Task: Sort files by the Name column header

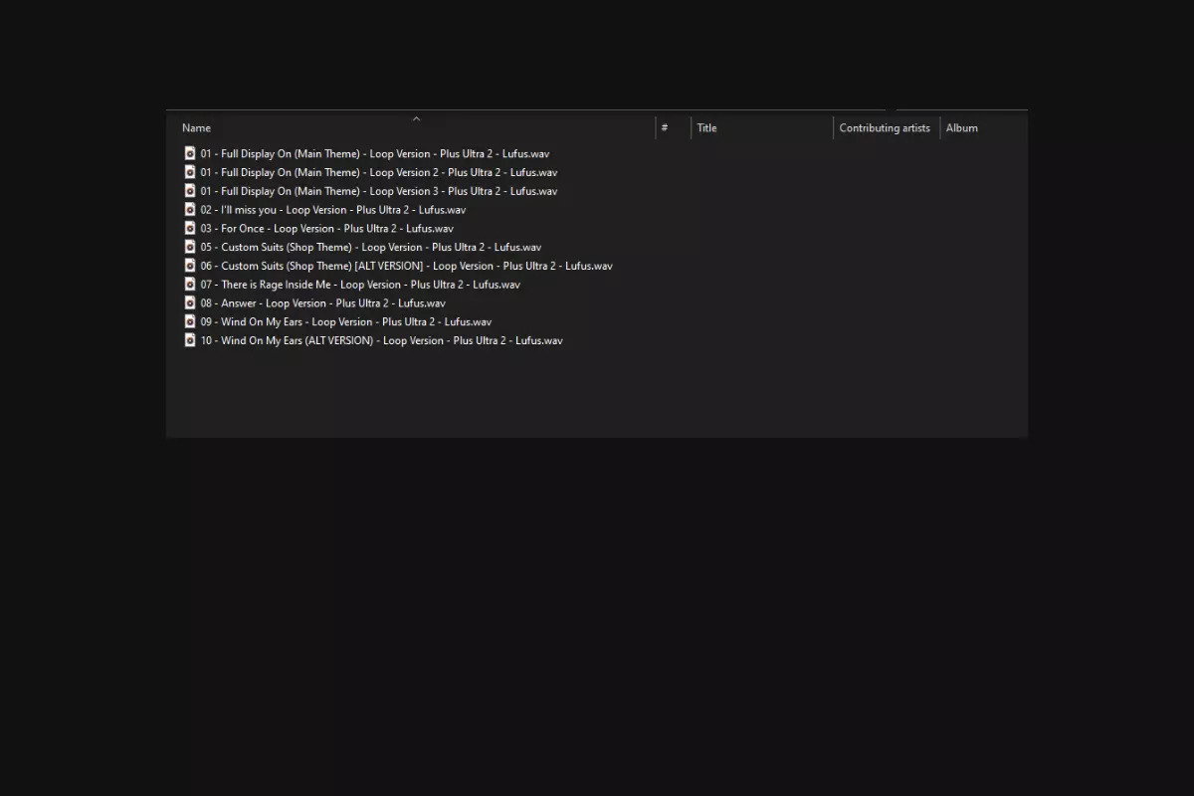Action: click(x=196, y=127)
